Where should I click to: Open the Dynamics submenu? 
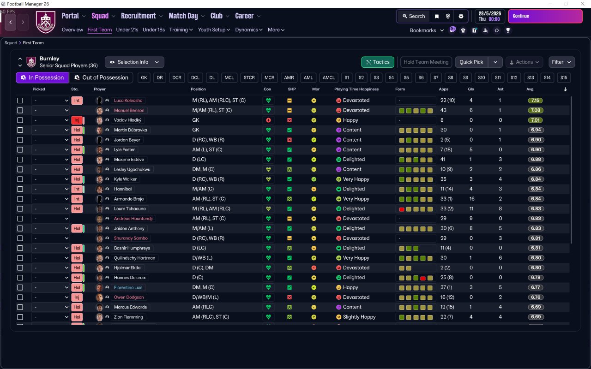click(249, 30)
